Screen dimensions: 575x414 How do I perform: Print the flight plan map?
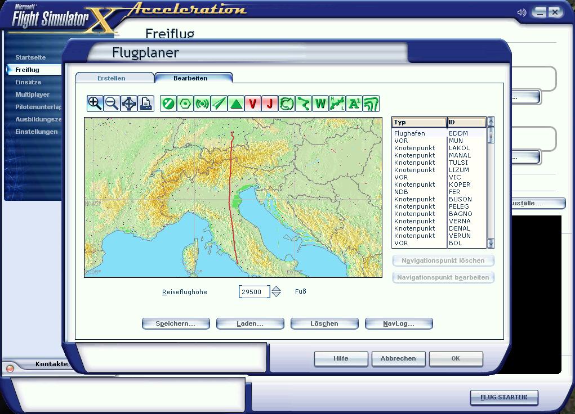click(146, 103)
